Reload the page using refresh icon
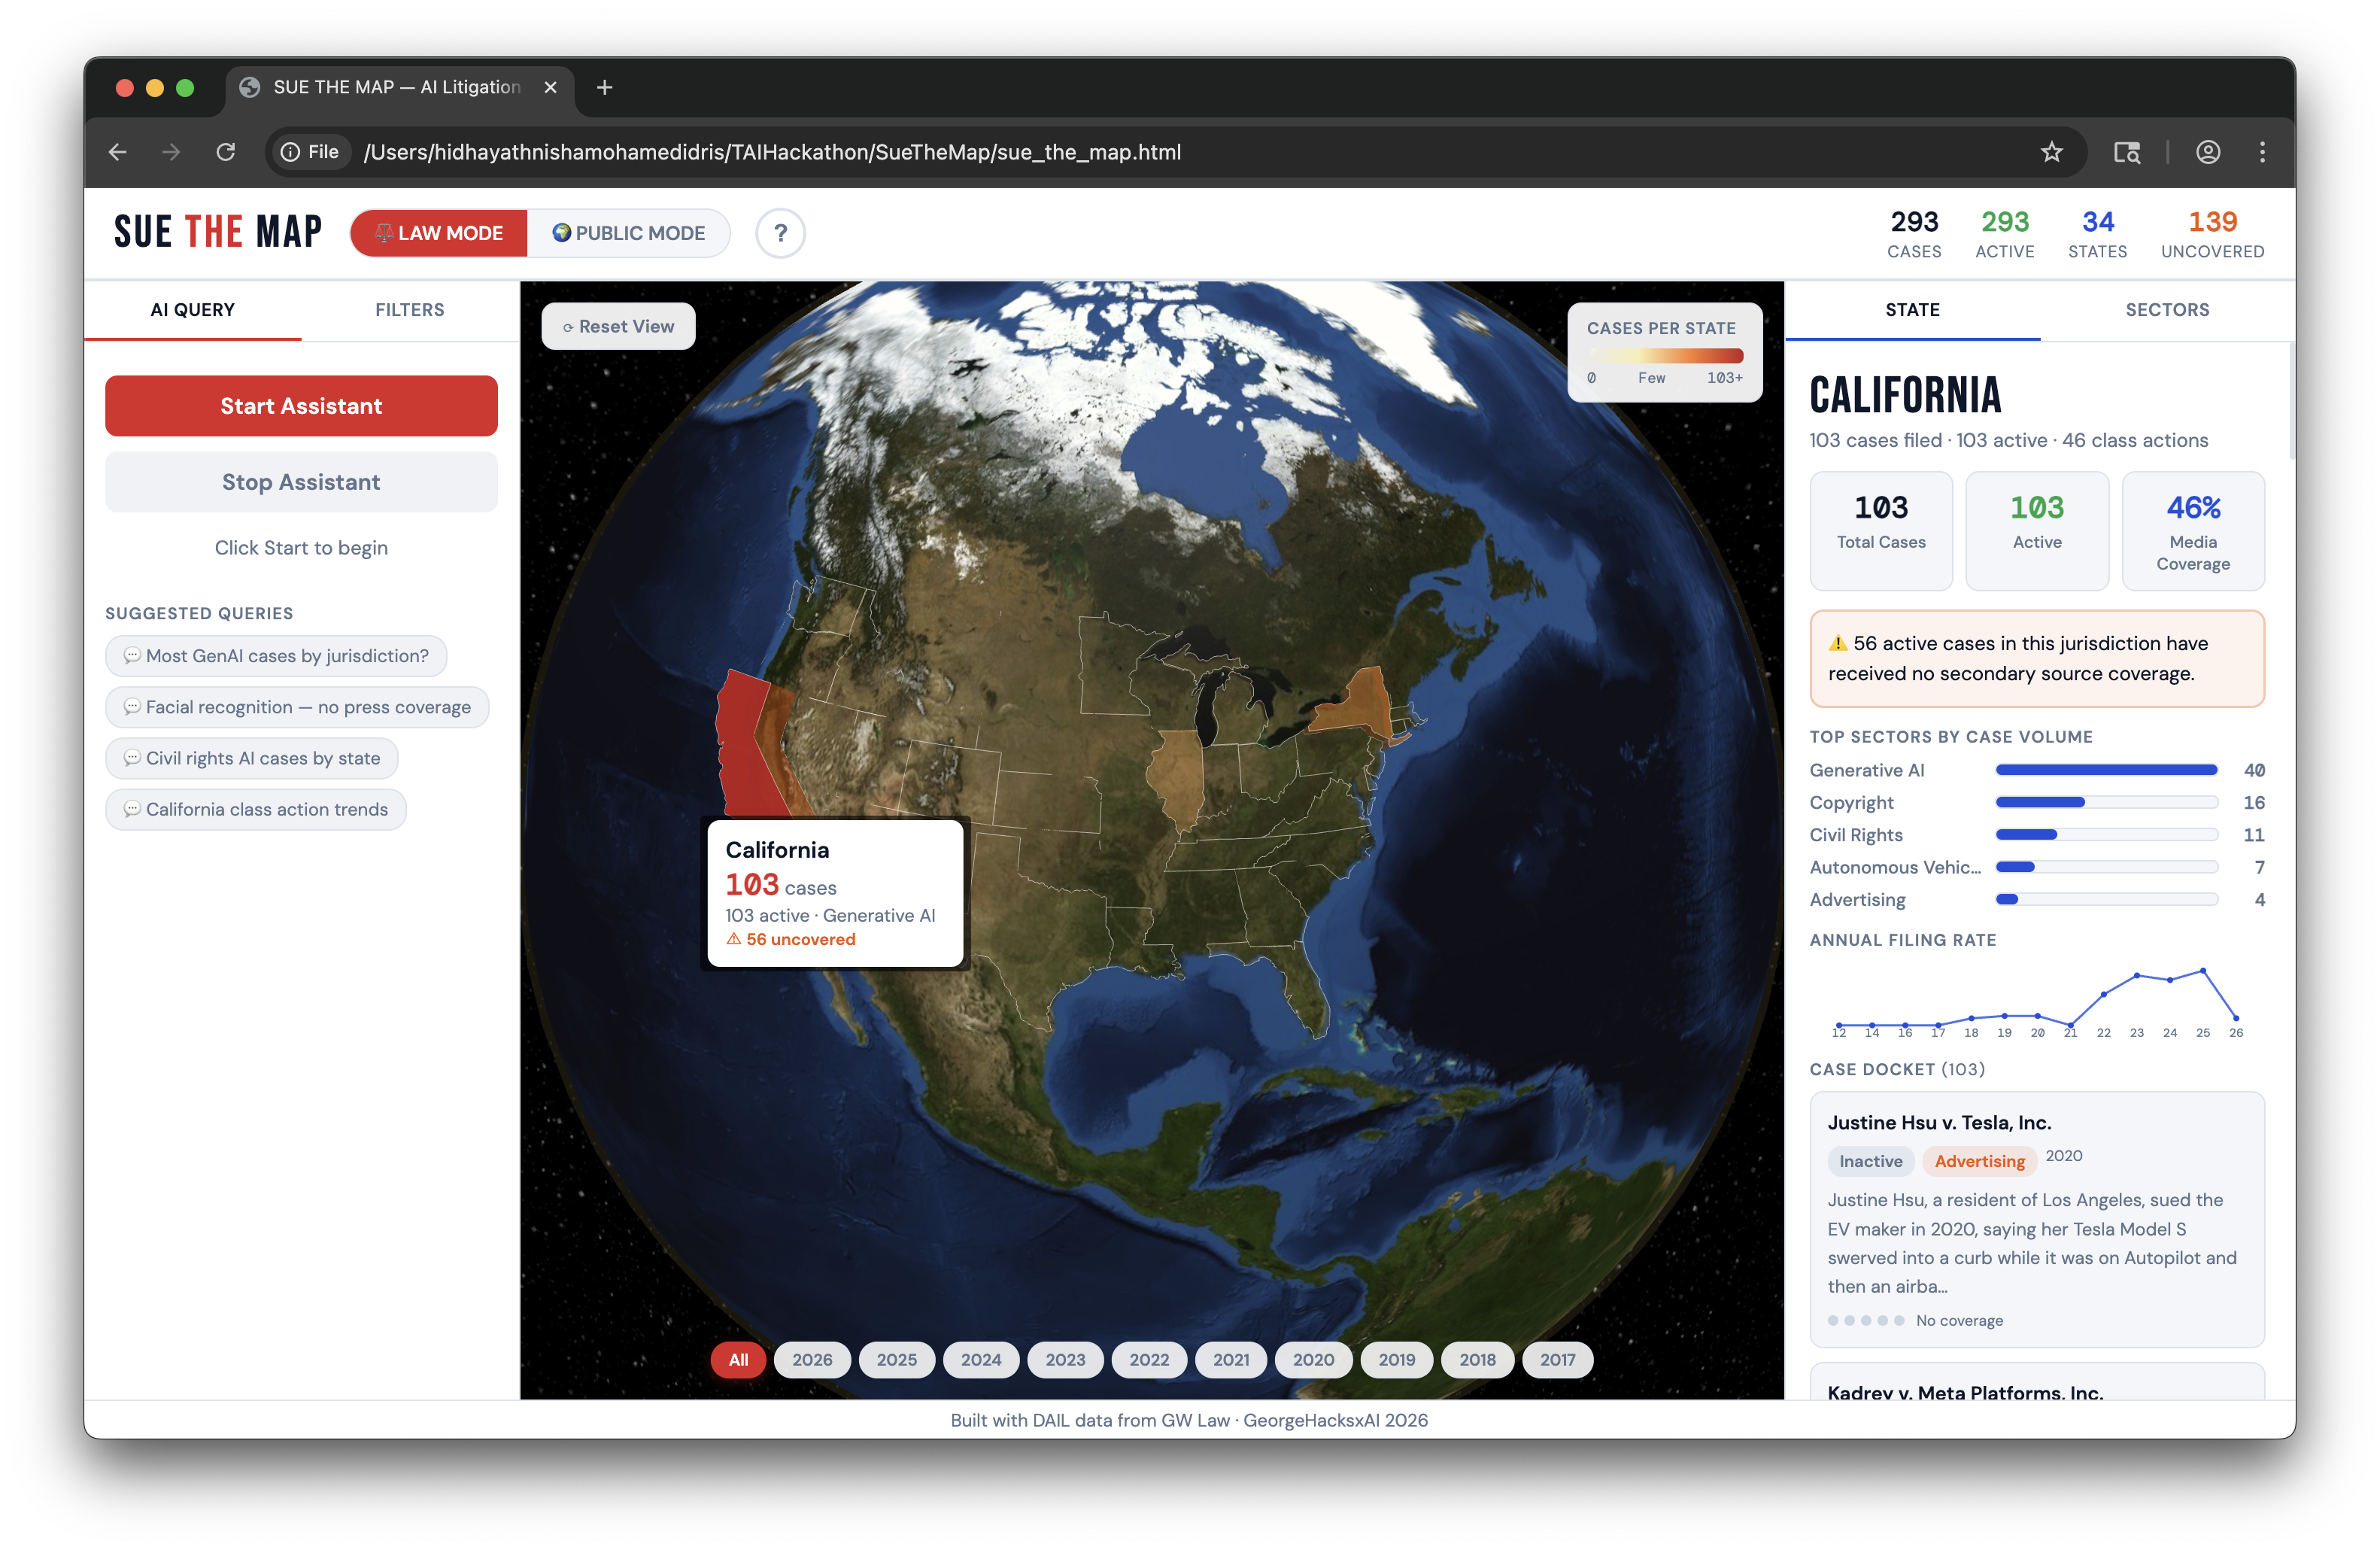This screenshot has width=2380, height=1550. (226, 152)
